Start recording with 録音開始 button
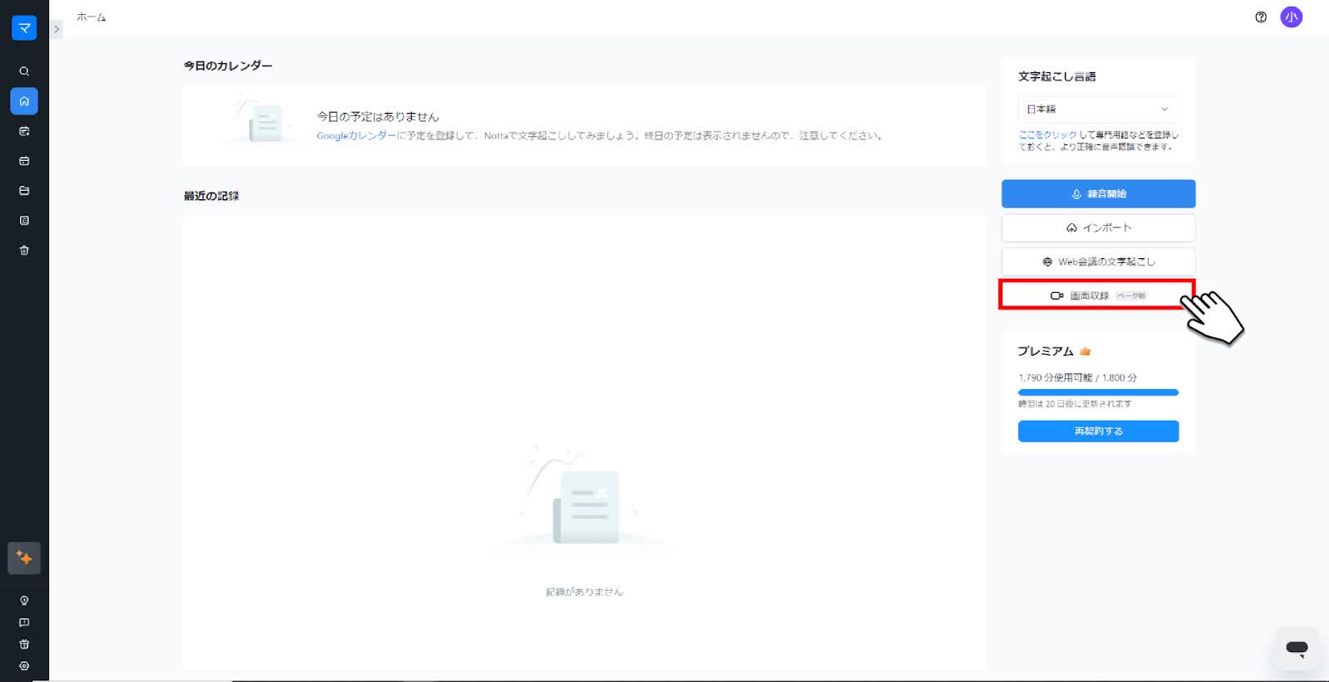This screenshot has width=1329, height=682. pos(1098,194)
